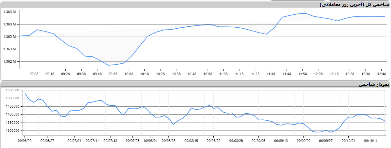Click the 00/10/11 date axis label
The width and height of the screenshot is (391, 148).
point(371,140)
